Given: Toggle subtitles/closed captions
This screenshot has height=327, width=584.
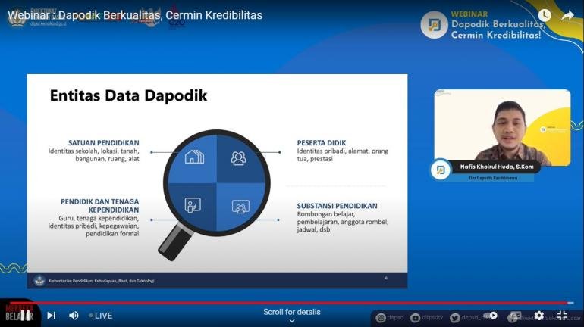Looking at the screenshot, I should click(515, 316).
